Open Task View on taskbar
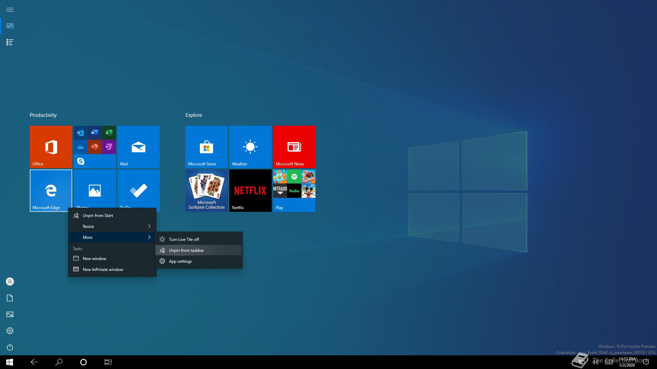This screenshot has width=657, height=369. (x=108, y=362)
